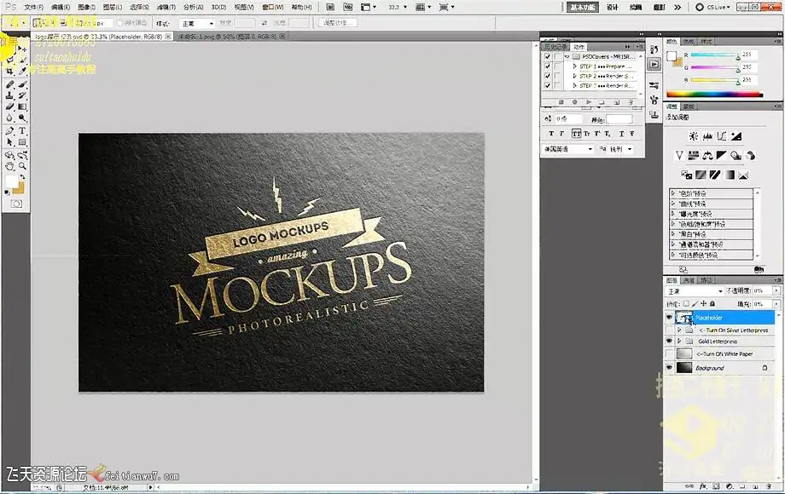This screenshot has width=785, height=494.
Task: Expand STEP 1 Prepare action
Action: coord(574,66)
